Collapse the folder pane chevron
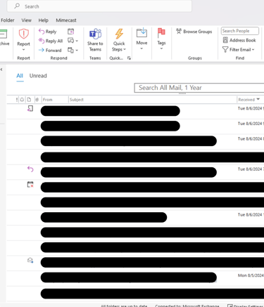Image resolution: width=264 pixels, height=307 pixels. coord(1,70)
